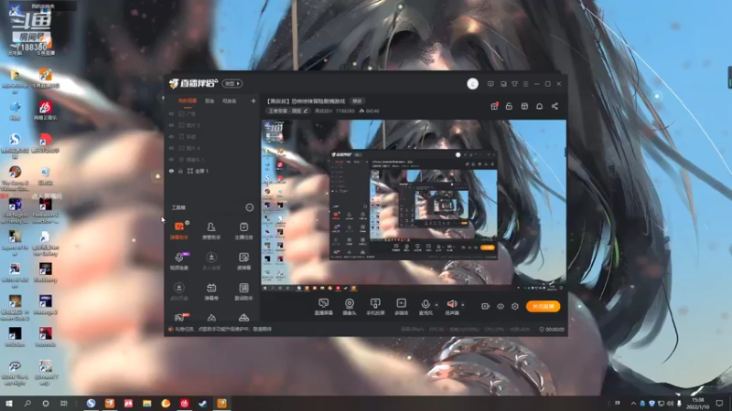The image size is (732, 411).
Task: Click the 00:00:00 stream timer
Action: (554, 330)
